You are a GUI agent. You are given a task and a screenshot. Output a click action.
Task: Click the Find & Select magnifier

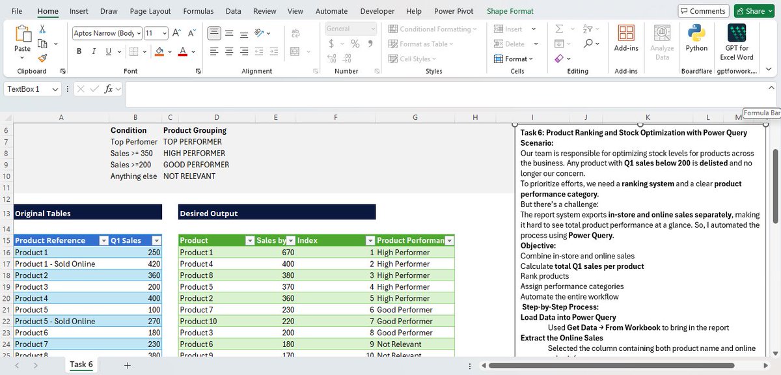(x=588, y=44)
